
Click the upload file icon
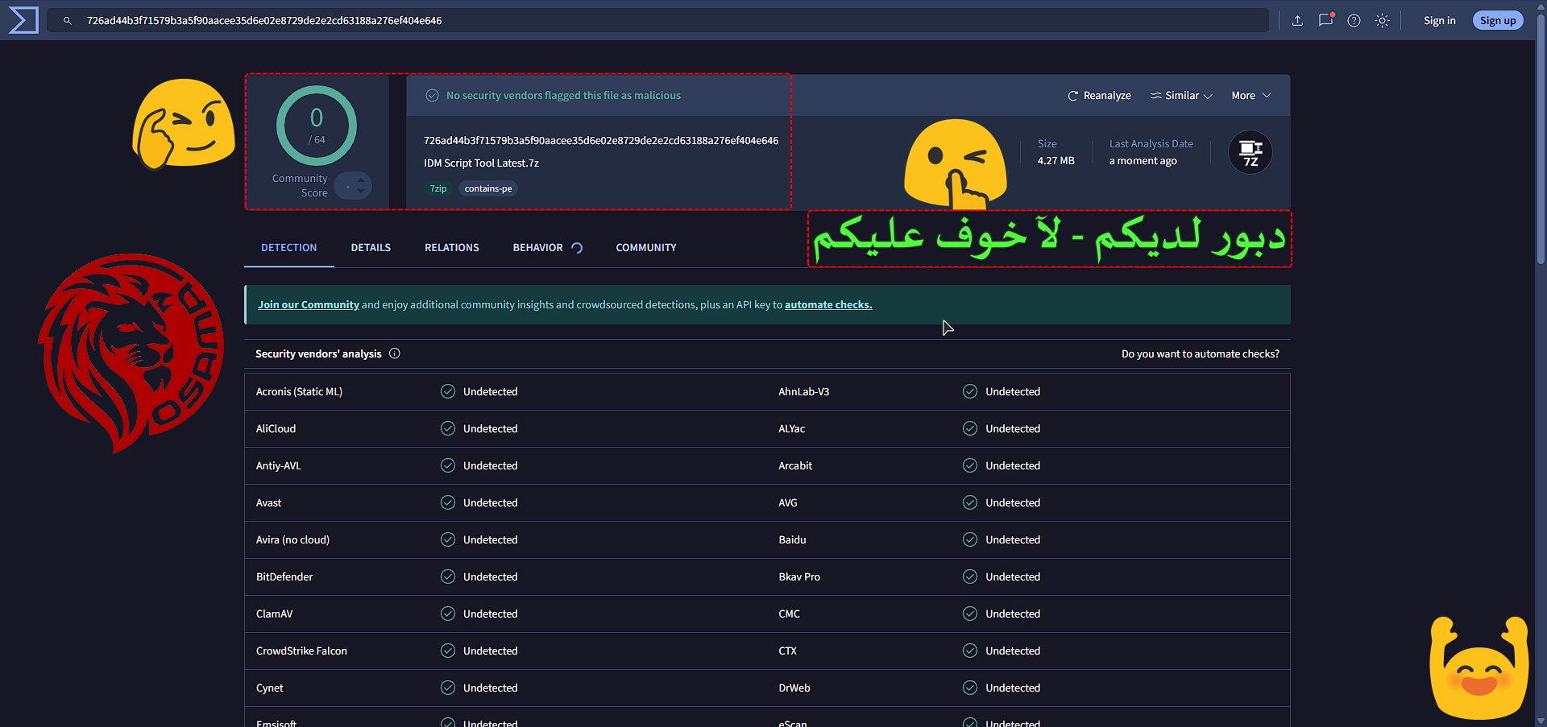(1297, 21)
